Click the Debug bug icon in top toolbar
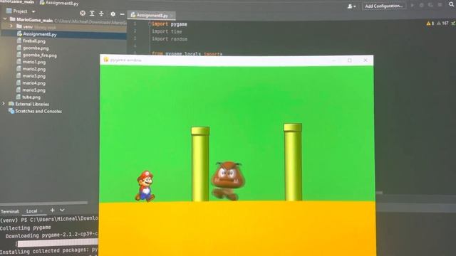Viewport: 456px width, 256px height. (x=421, y=5)
